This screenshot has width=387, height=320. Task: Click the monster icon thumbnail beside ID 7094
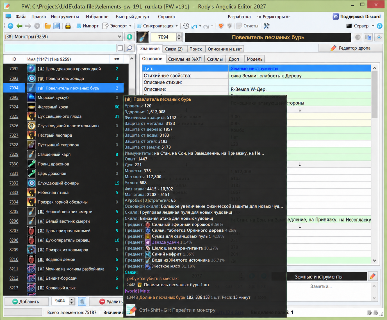(143, 37)
